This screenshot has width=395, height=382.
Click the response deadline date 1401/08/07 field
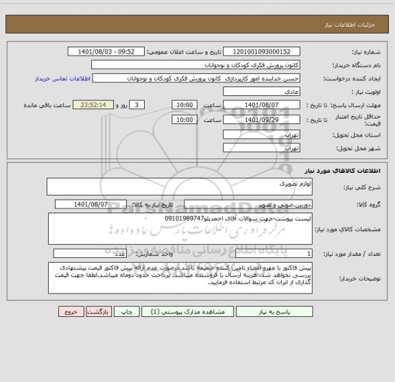(x=261, y=105)
